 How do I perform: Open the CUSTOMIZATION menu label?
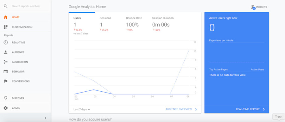coord(22,27)
